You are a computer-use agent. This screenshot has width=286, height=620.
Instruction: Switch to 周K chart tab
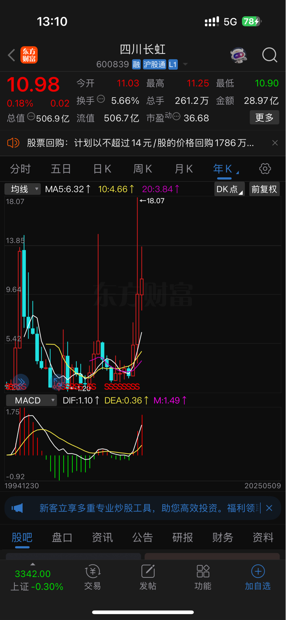click(143, 169)
